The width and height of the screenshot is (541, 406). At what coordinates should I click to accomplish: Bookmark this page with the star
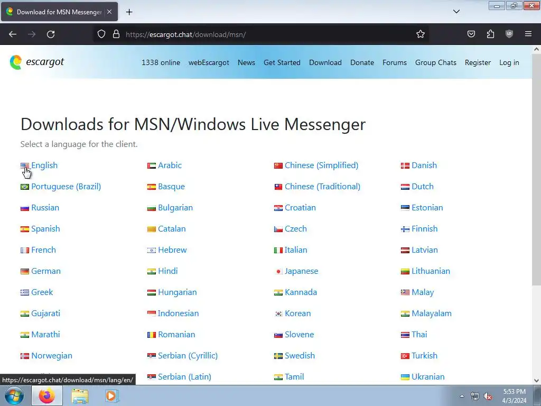click(x=420, y=34)
